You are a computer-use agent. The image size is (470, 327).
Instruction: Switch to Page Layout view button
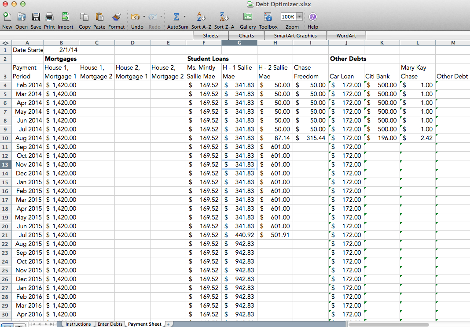point(18,325)
